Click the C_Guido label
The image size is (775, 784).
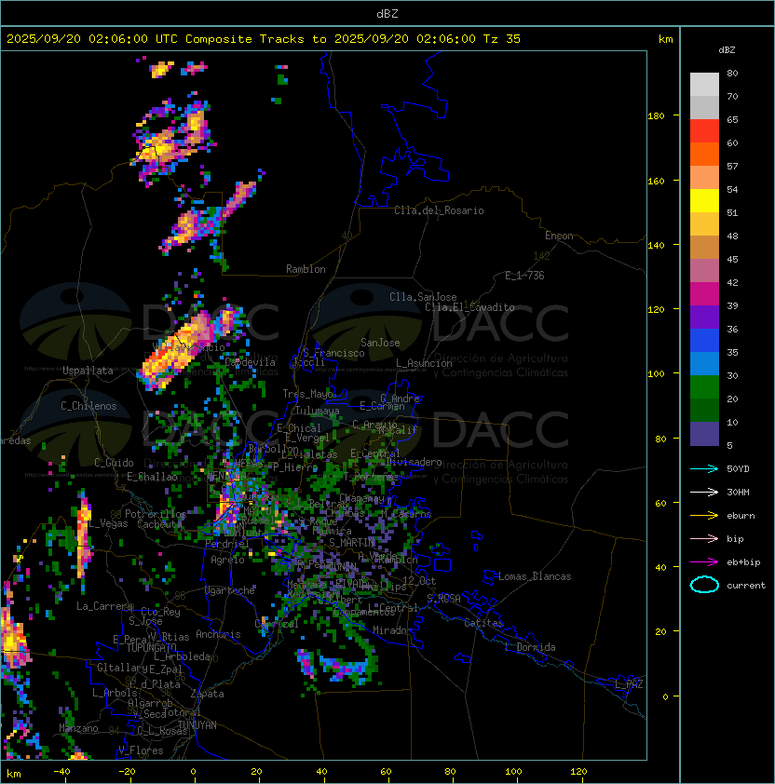pos(114,463)
